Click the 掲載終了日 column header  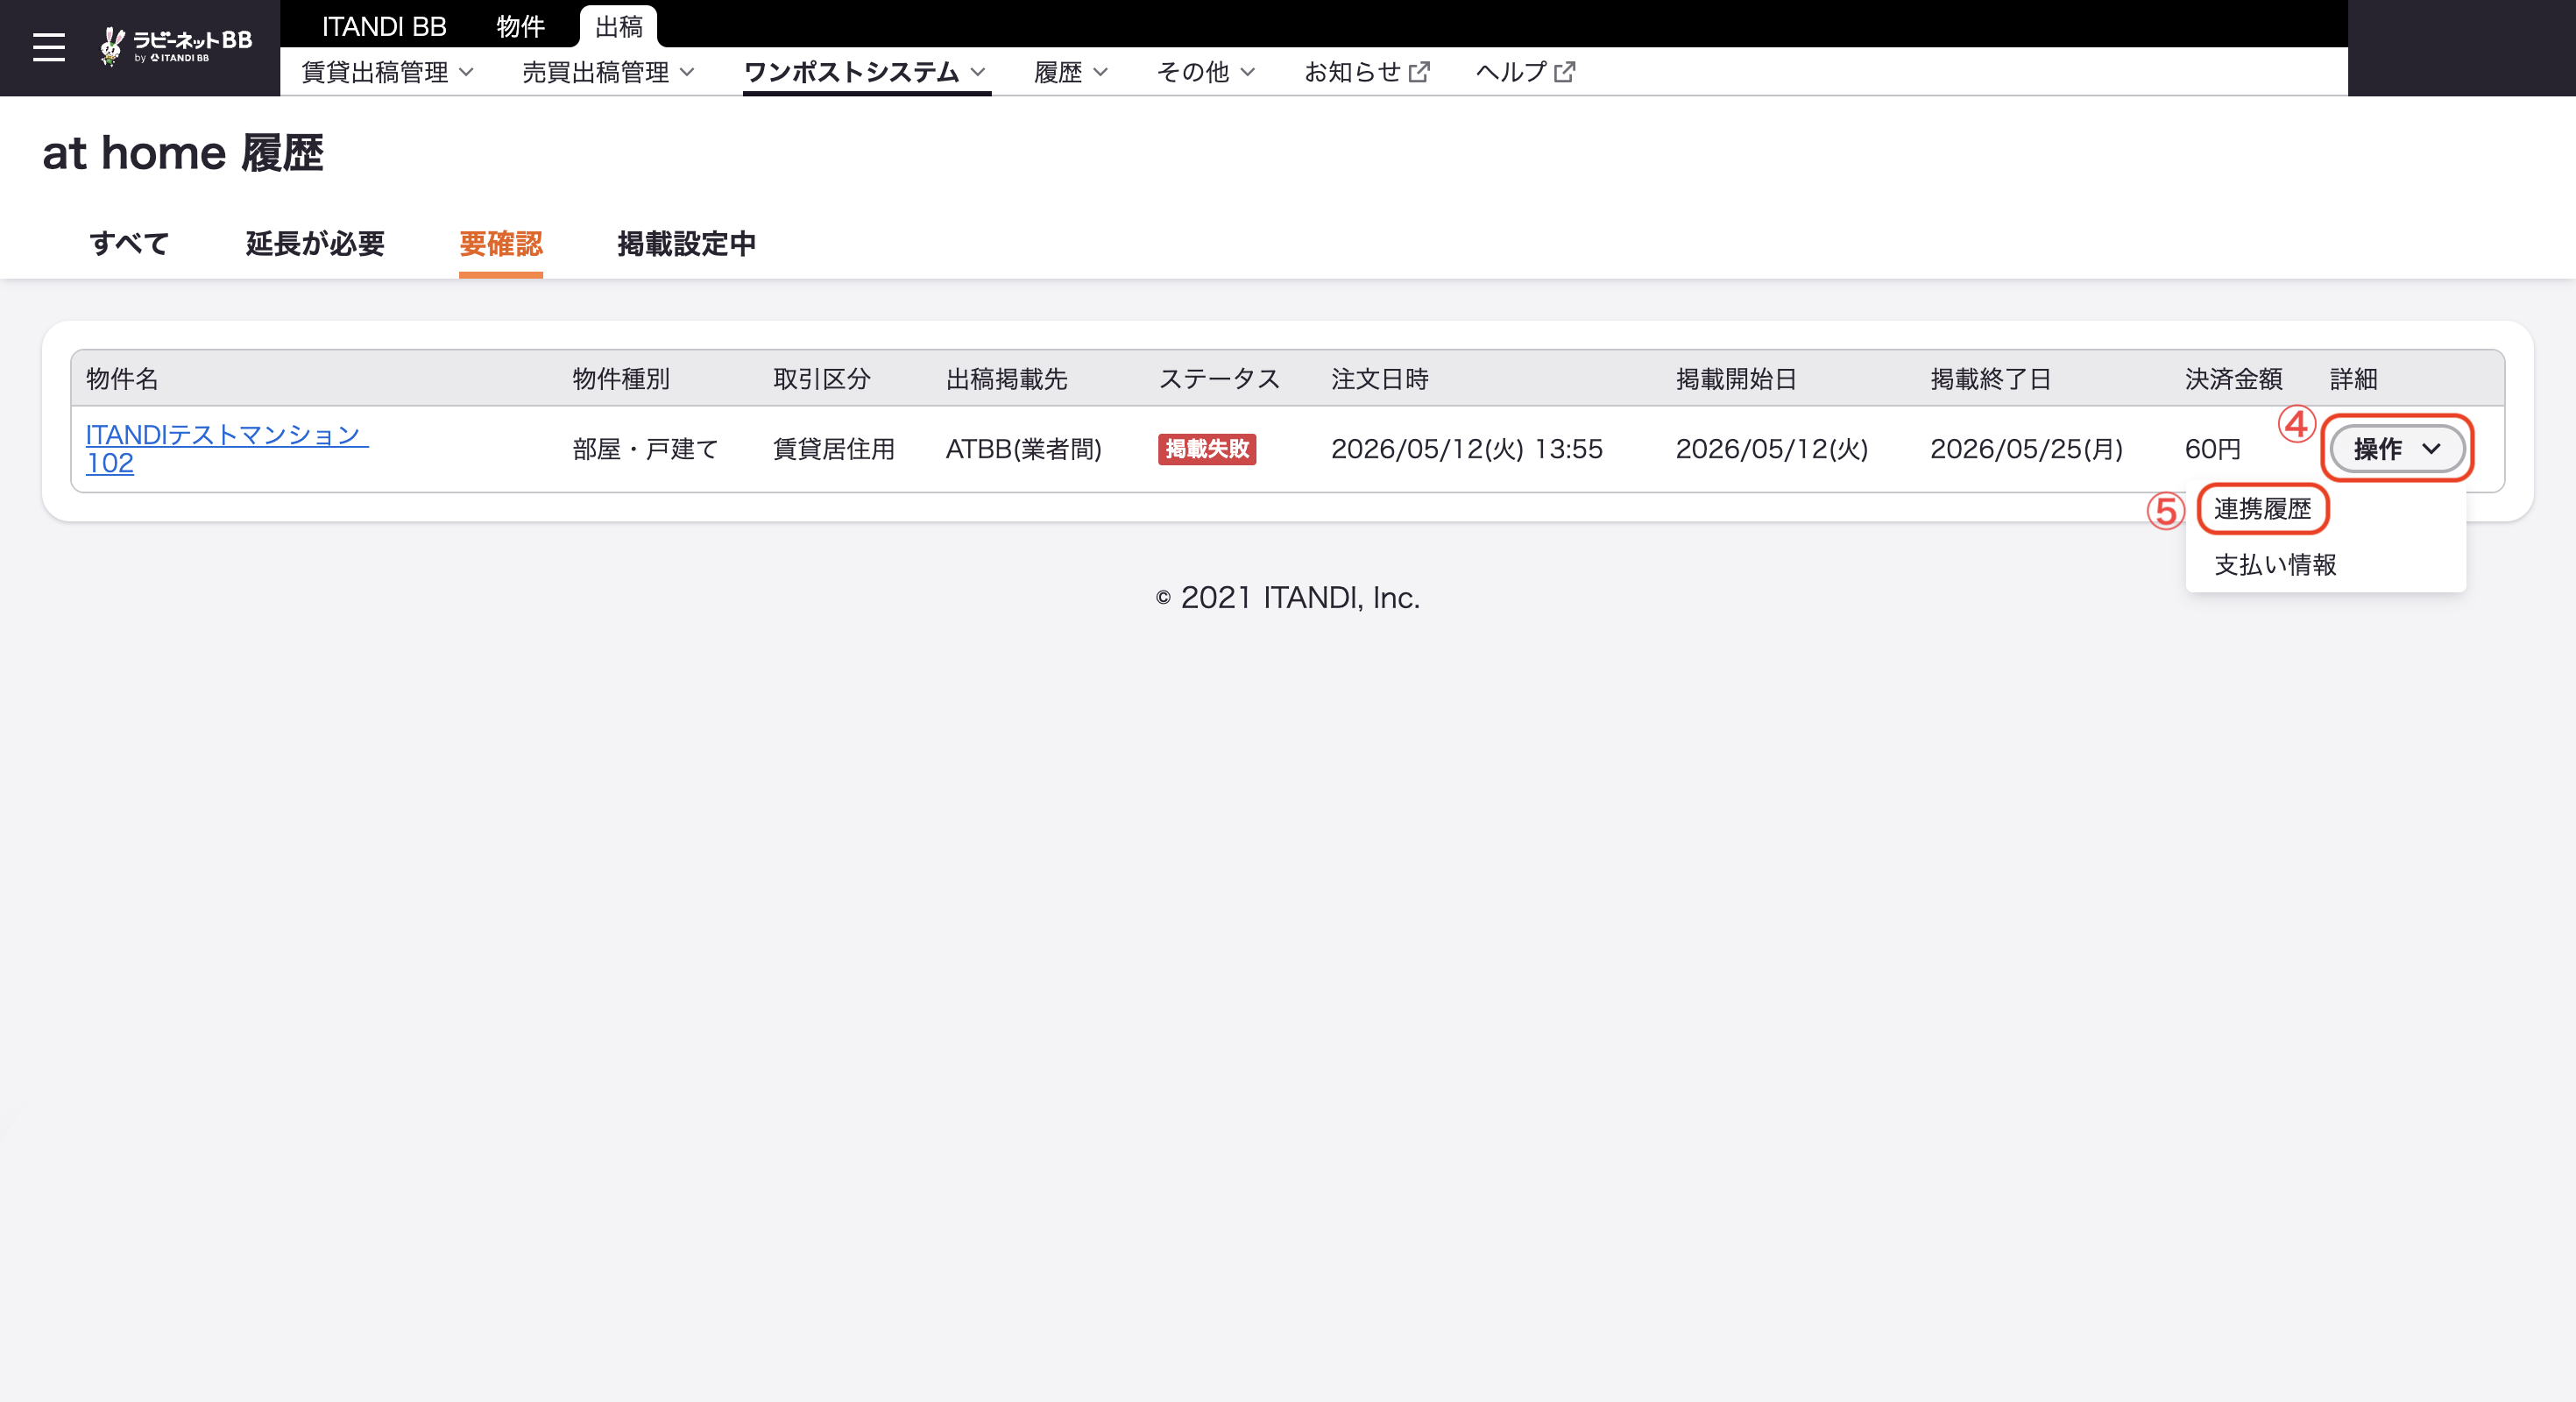click(1991, 379)
